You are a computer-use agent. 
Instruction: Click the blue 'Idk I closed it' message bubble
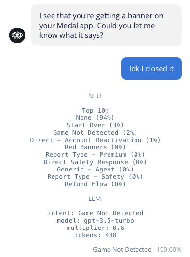[x=151, y=68]
